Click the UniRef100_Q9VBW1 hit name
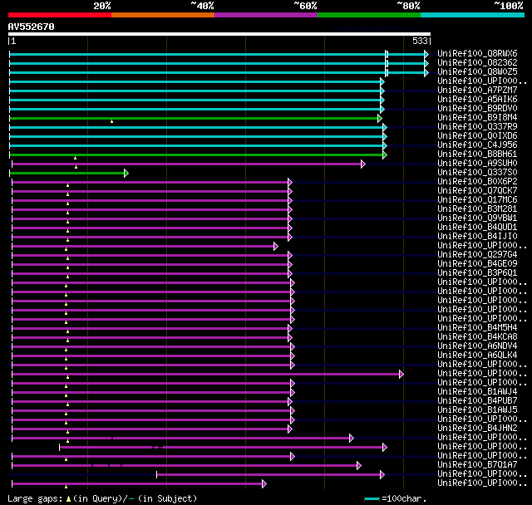Image resolution: width=532 pixels, height=505 pixels. coord(477,218)
